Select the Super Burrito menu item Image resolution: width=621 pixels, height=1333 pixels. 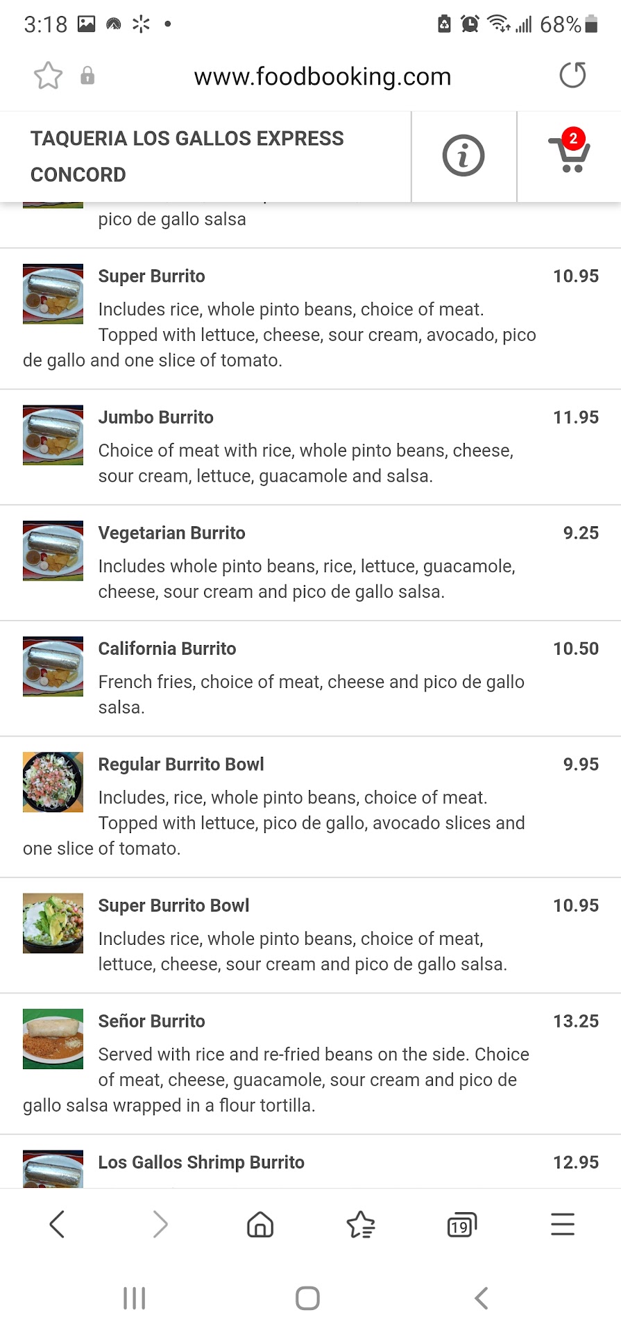coord(151,276)
